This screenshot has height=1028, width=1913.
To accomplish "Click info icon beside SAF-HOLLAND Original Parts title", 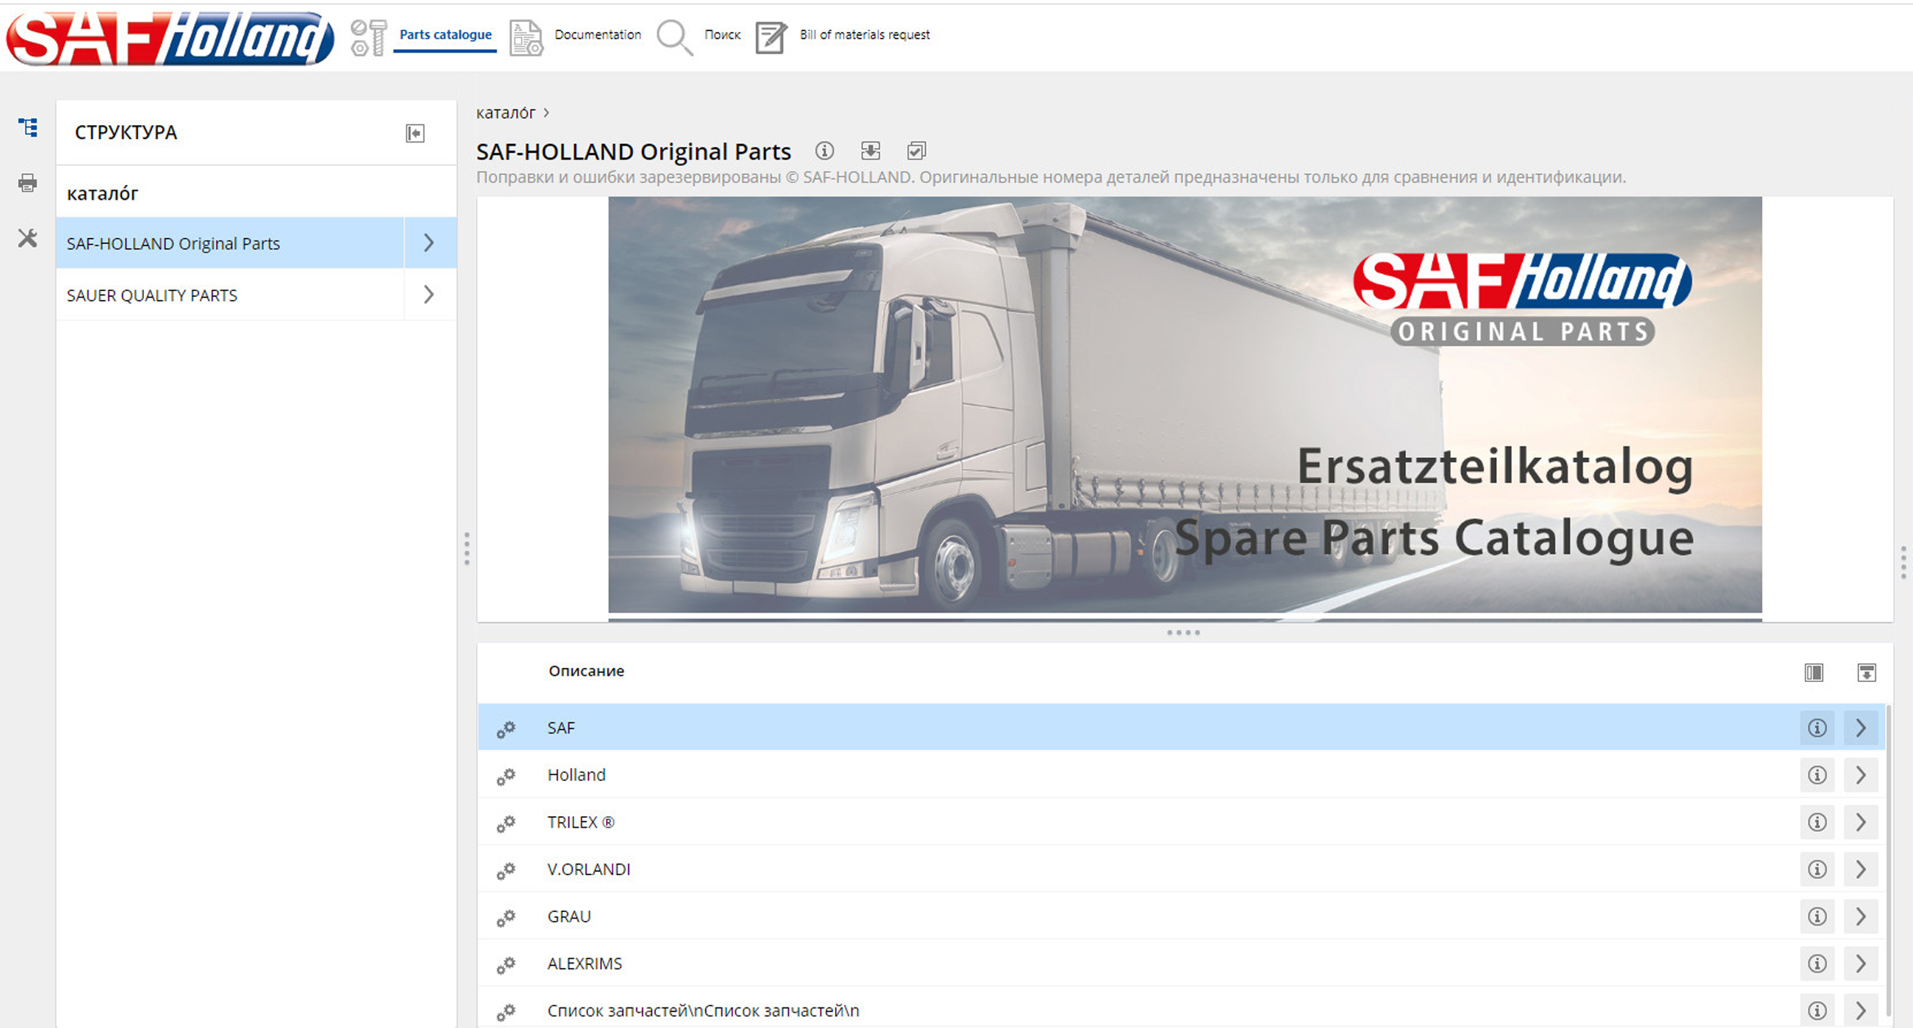I will coord(824,150).
